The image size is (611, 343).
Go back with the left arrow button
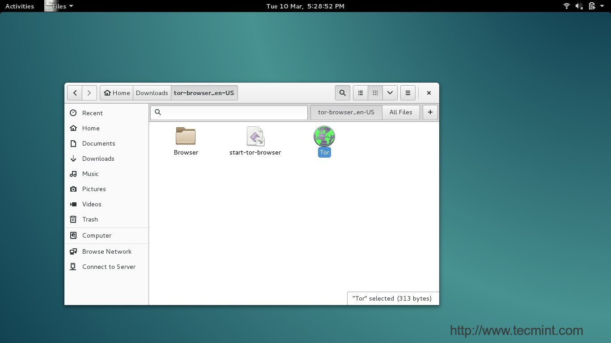click(x=75, y=93)
